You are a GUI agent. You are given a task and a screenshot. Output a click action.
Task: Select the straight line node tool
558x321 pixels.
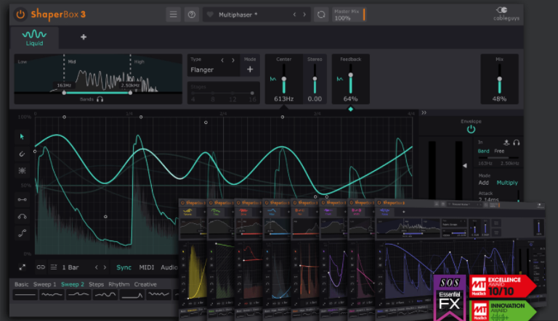tap(22, 199)
